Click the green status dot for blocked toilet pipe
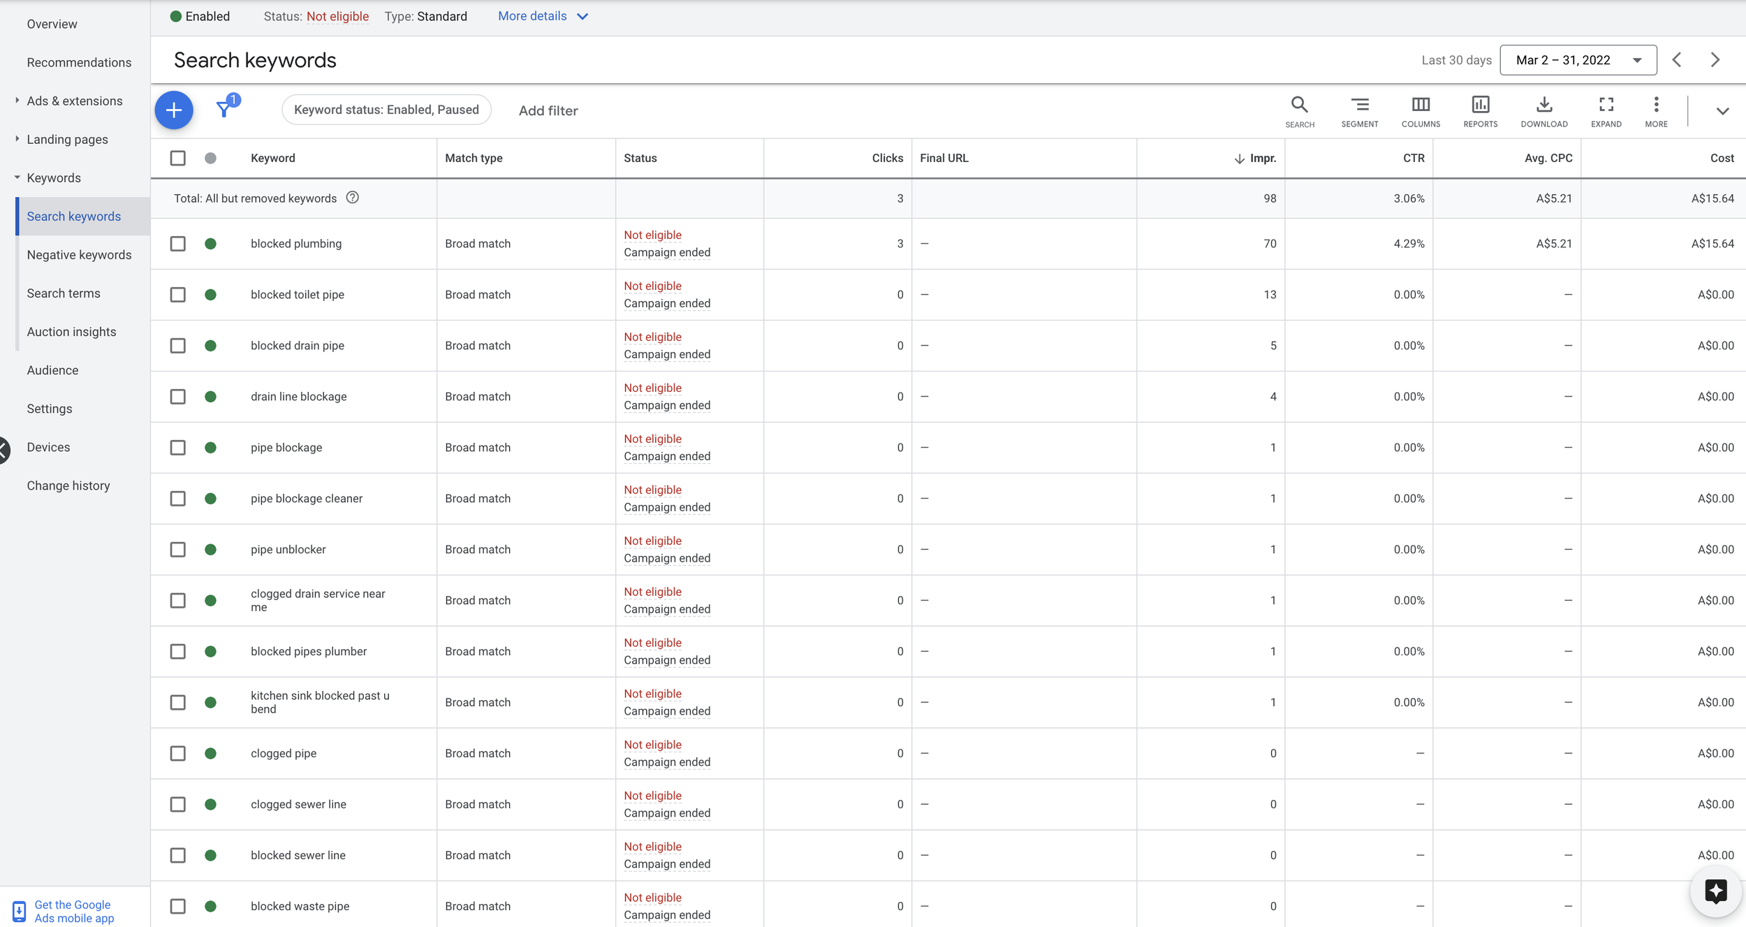The image size is (1746, 927). 210,295
